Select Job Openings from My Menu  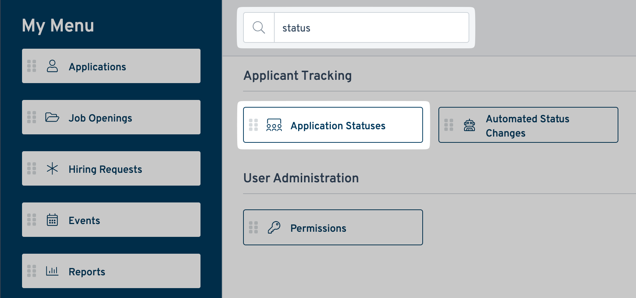click(100, 118)
